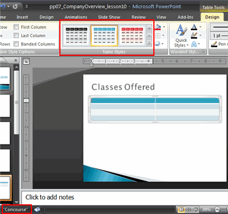Click the Text Outline pencil icon
The height and width of the screenshot is (214, 228).
(x=194, y=35)
